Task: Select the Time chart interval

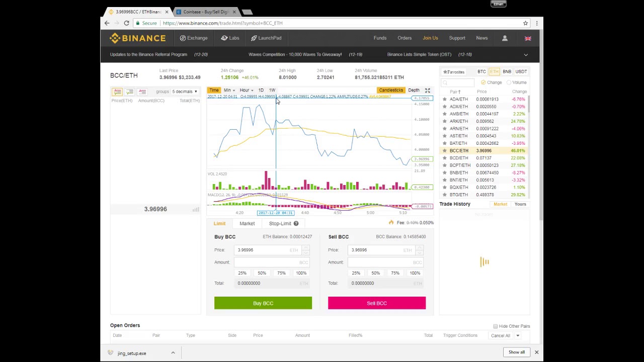Action: (x=214, y=90)
